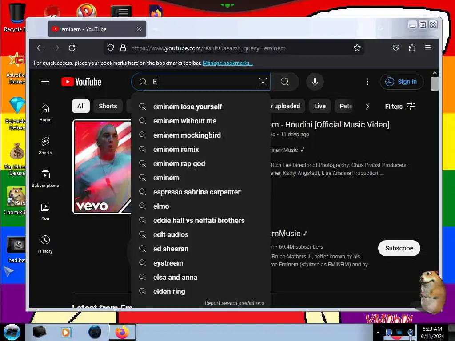455x341 pixels.
Task: Select the bad.bat desktop file
Action: (x=16, y=250)
